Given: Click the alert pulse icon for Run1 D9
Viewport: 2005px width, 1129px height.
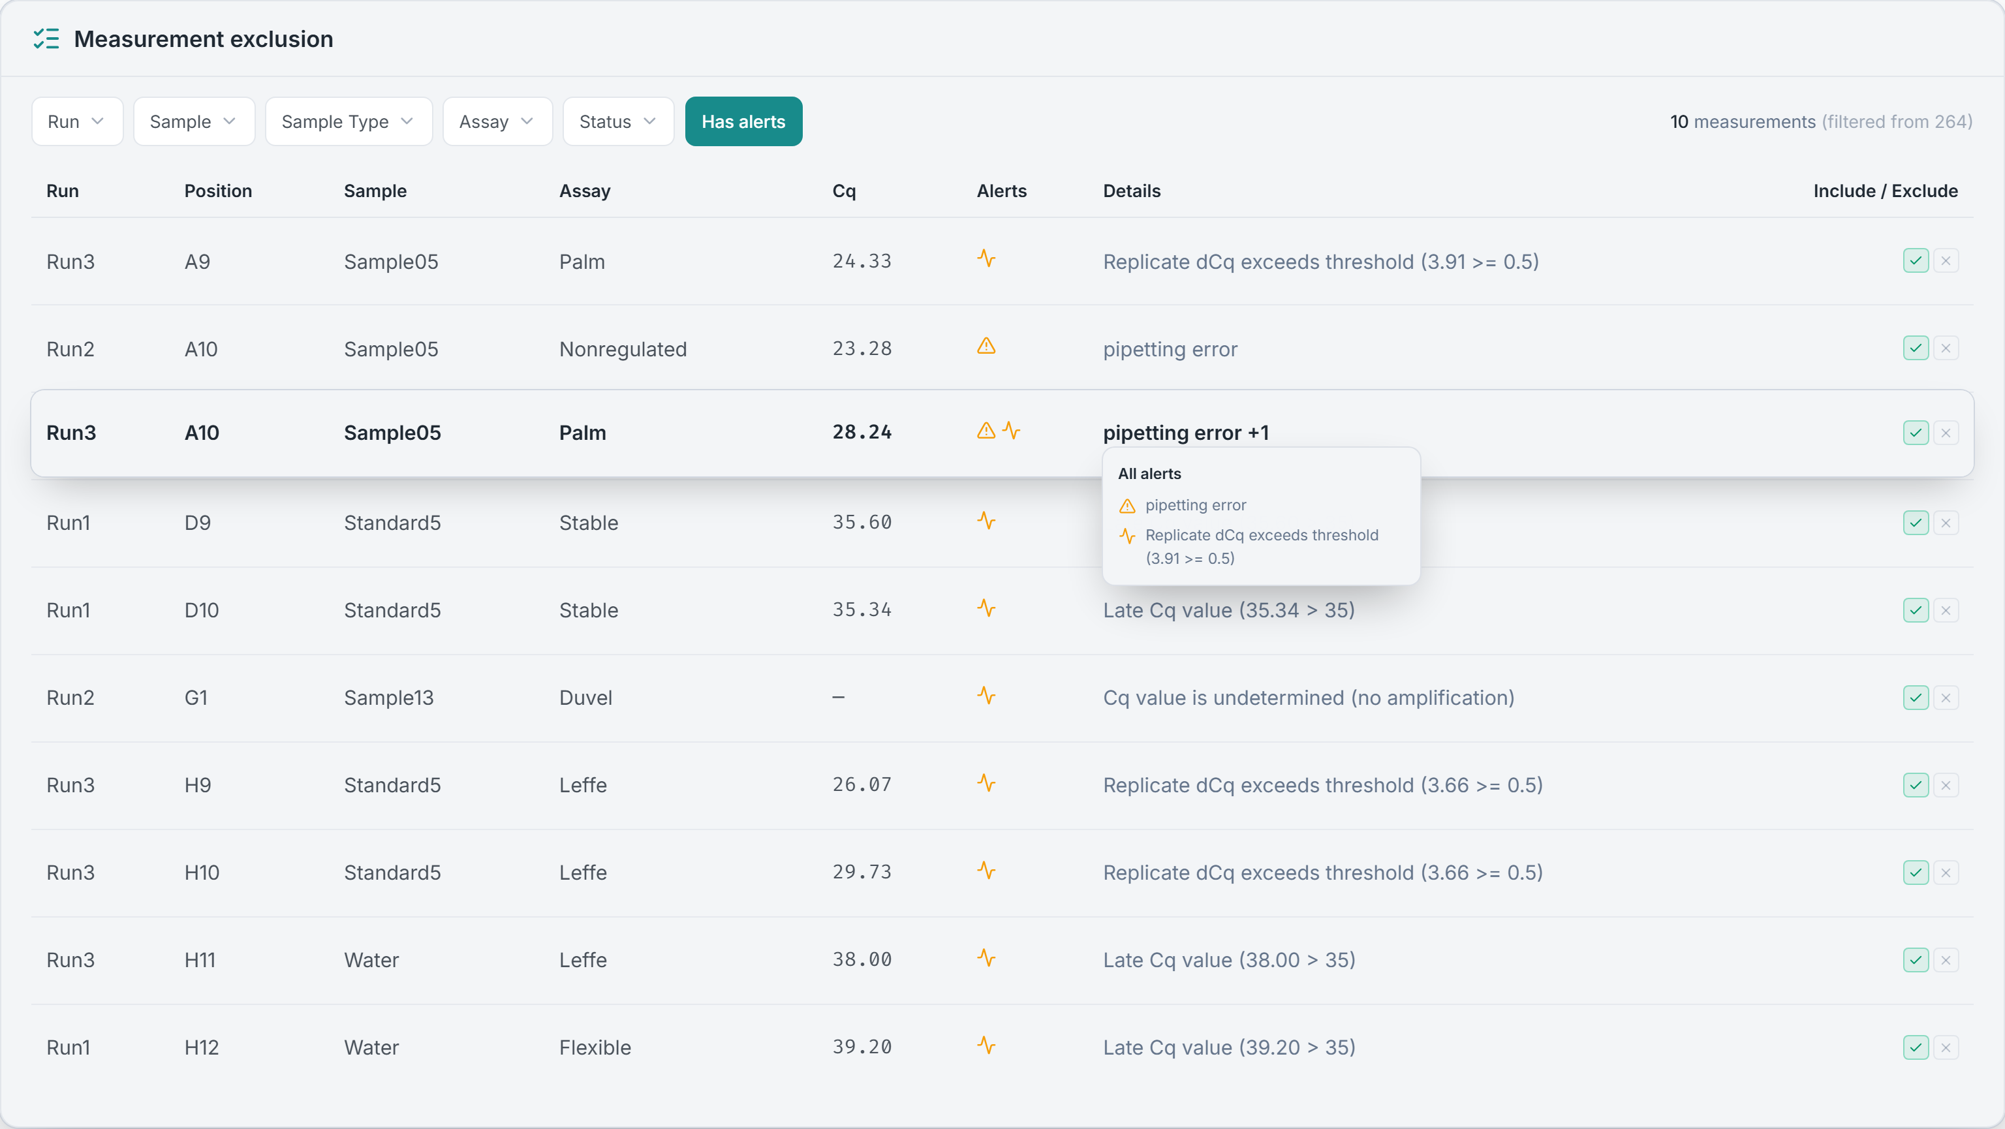Looking at the screenshot, I should (986, 521).
